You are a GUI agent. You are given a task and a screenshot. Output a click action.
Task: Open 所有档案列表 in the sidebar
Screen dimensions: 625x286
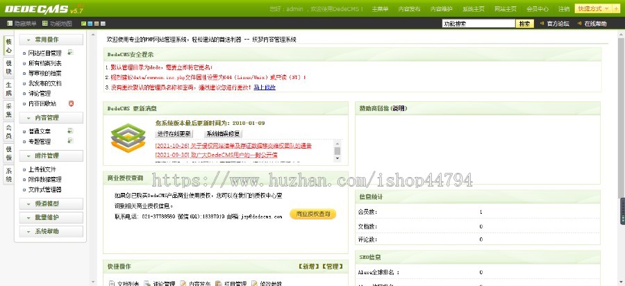[x=45, y=63]
